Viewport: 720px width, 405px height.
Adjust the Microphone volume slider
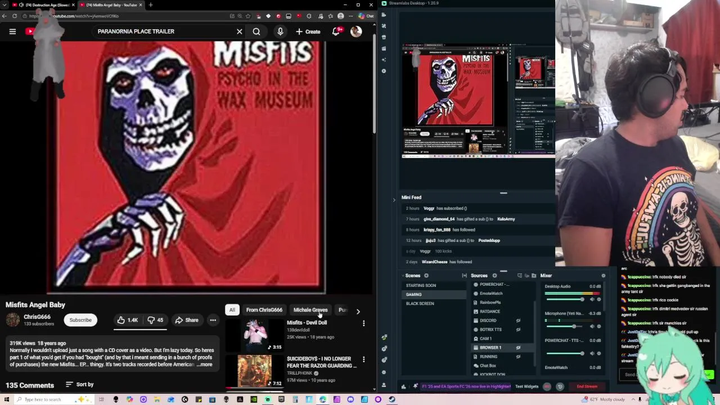[565, 326]
